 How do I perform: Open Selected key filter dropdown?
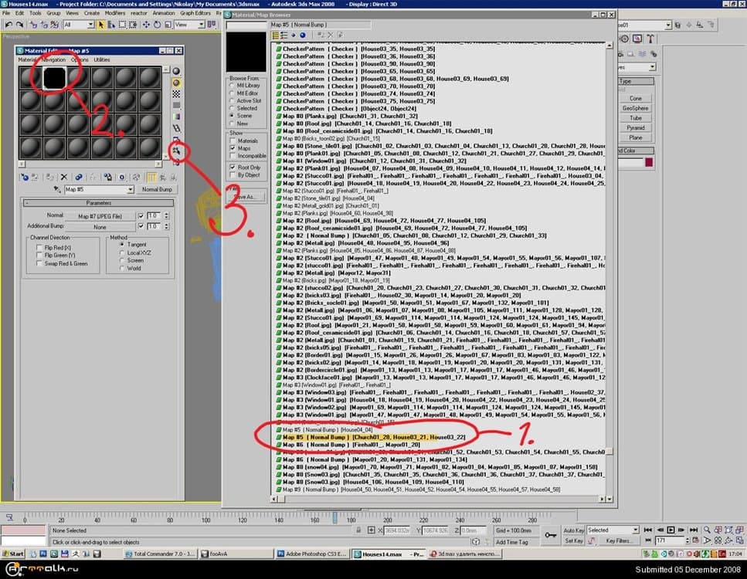pos(636,530)
